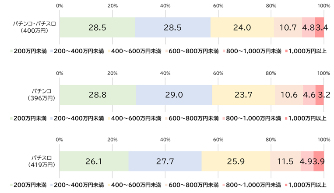334x193 pixels.
Task: Click the 24.0 yellow segment in the top bar
Action: pyautogui.click(x=242, y=28)
